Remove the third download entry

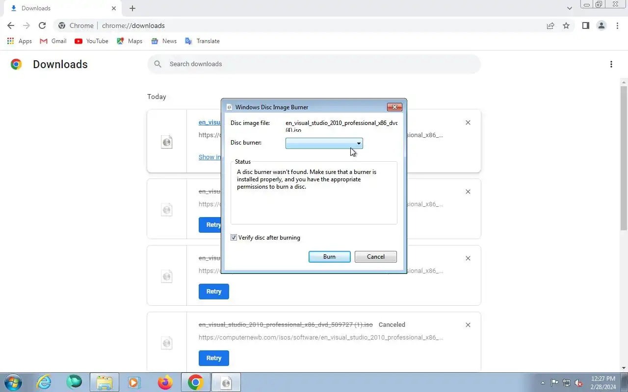click(468, 258)
